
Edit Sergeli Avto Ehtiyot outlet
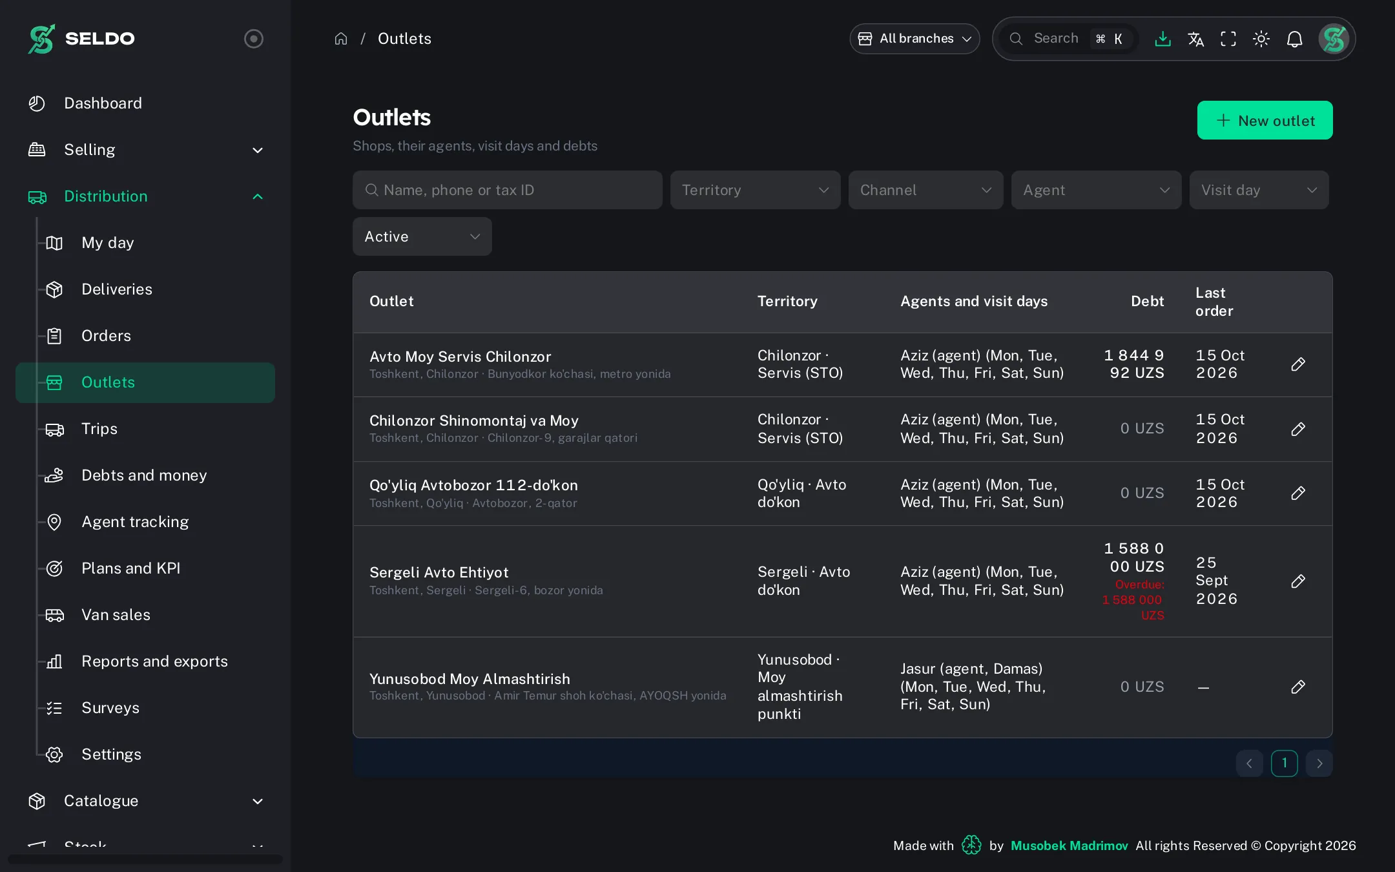pyautogui.click(x=1298, y=581)
